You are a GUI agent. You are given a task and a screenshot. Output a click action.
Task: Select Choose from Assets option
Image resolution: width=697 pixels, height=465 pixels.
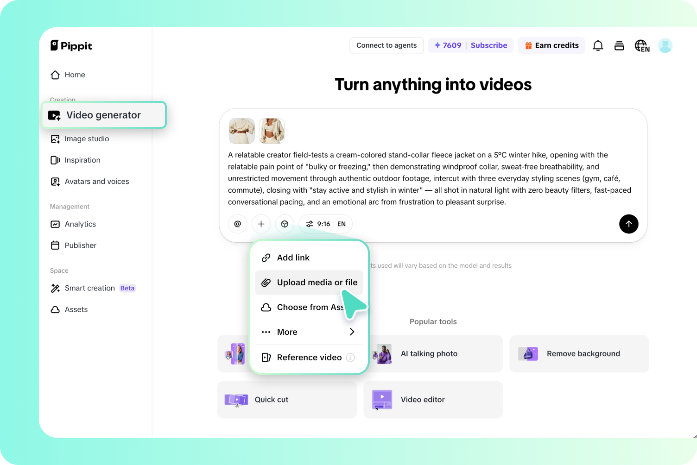pos(309,307)
